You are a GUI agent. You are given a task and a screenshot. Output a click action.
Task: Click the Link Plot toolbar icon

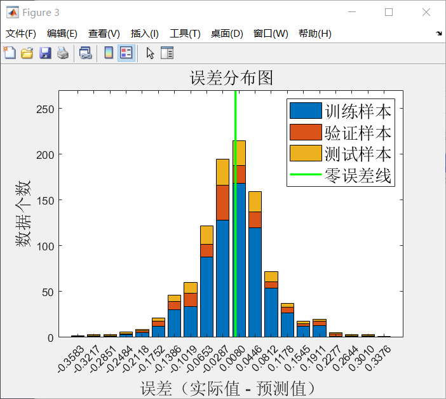point(85,53)
